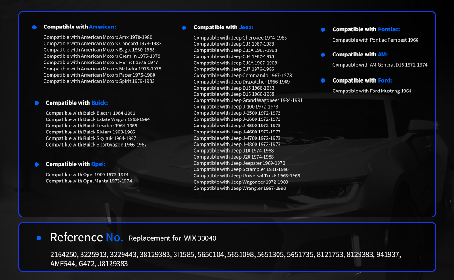Select the Jeep DJ5 1966-1983 line
Viewport: 454px width, 280px height.
click(234, 88)
